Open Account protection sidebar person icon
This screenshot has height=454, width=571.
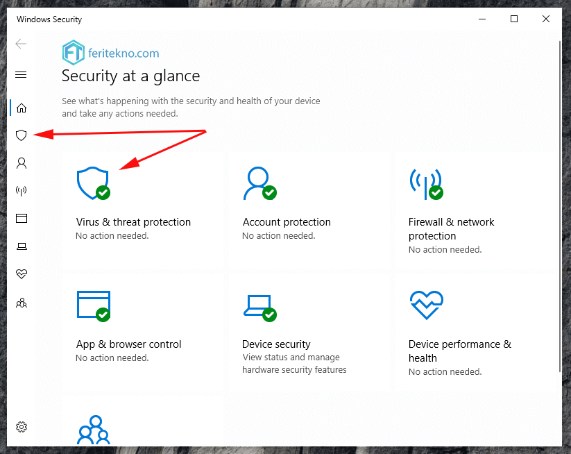21,163
